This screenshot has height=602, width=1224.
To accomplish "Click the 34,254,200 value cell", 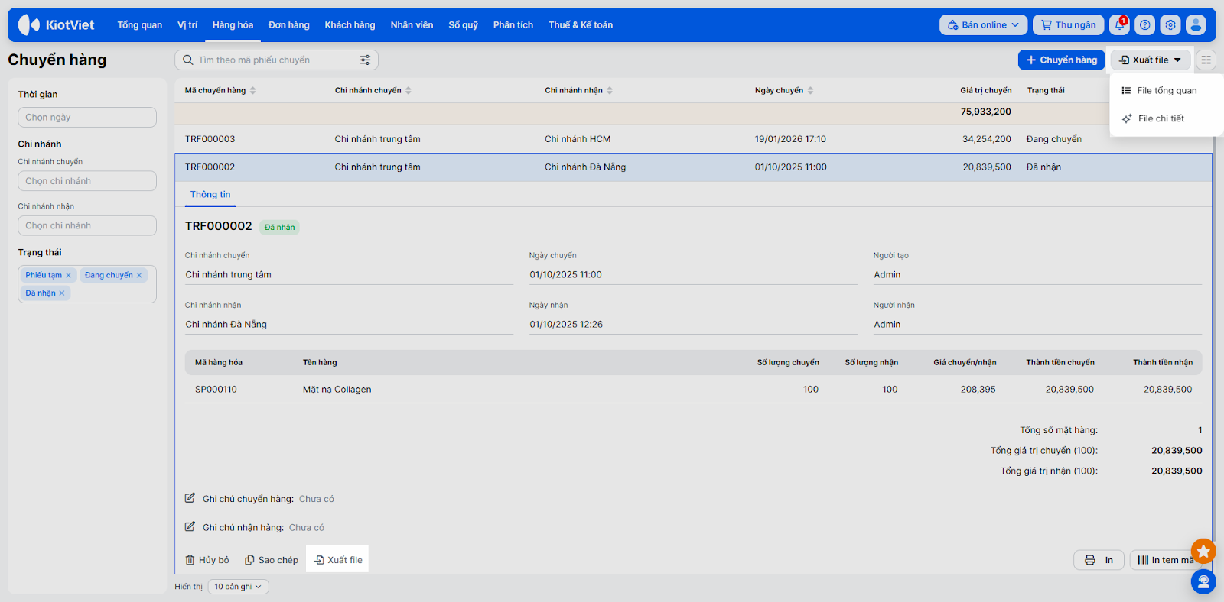I will 987,139.
